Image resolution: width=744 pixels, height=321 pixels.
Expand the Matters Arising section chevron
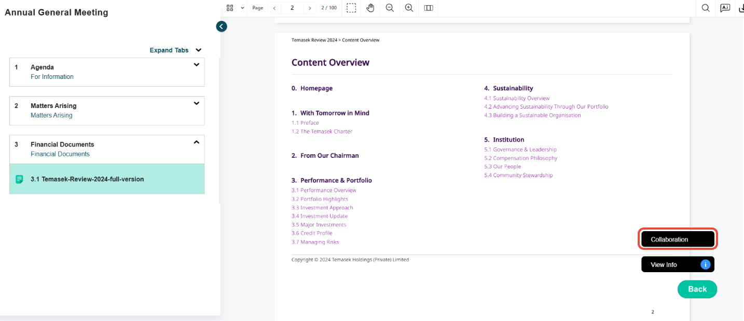(x=197, y=103)
